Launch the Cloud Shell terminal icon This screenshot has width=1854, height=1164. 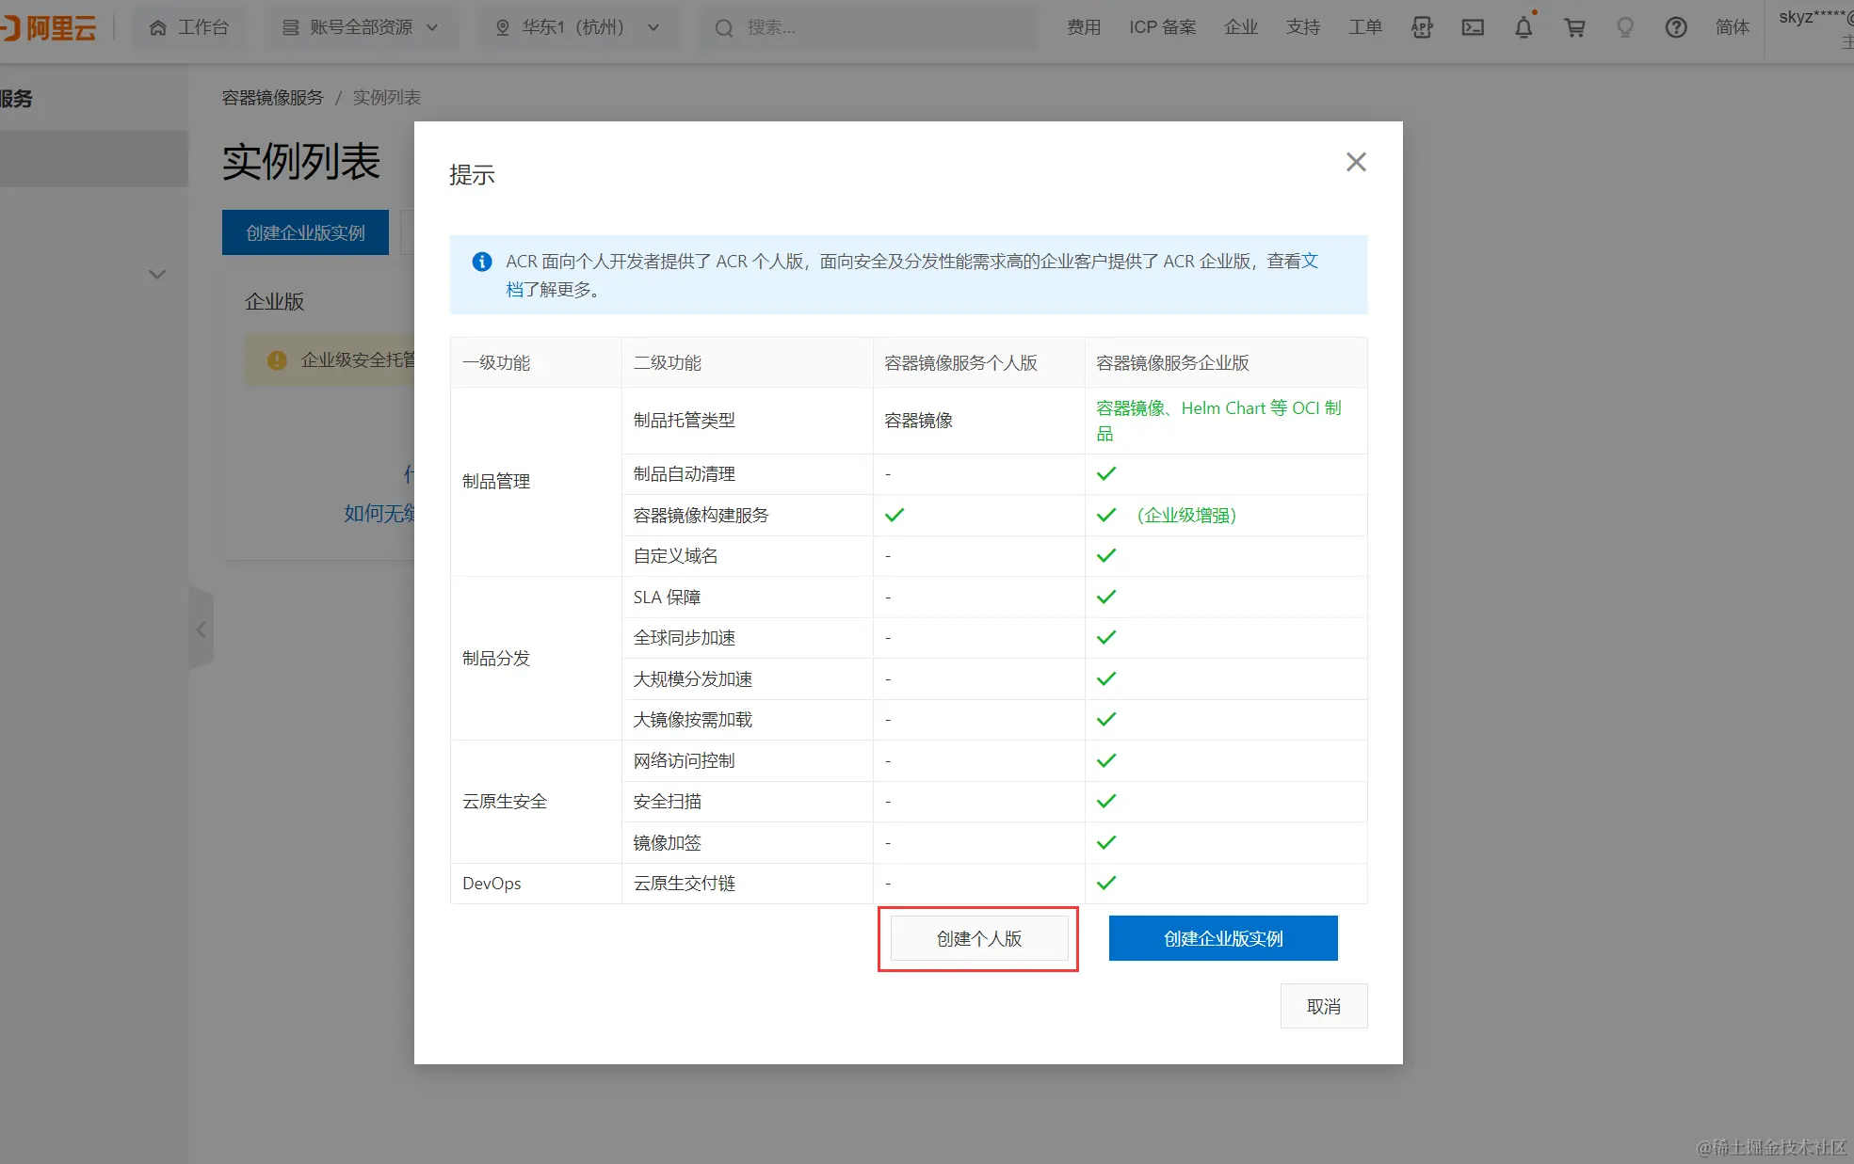pos(1473,27)
